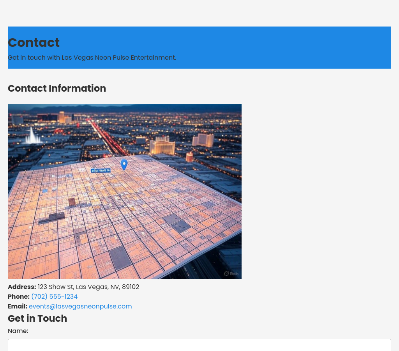Click the "Get in touch with Las Vegas" subtitle
The width and height of the screenshot is (399, 351).
tap(92, 58)
